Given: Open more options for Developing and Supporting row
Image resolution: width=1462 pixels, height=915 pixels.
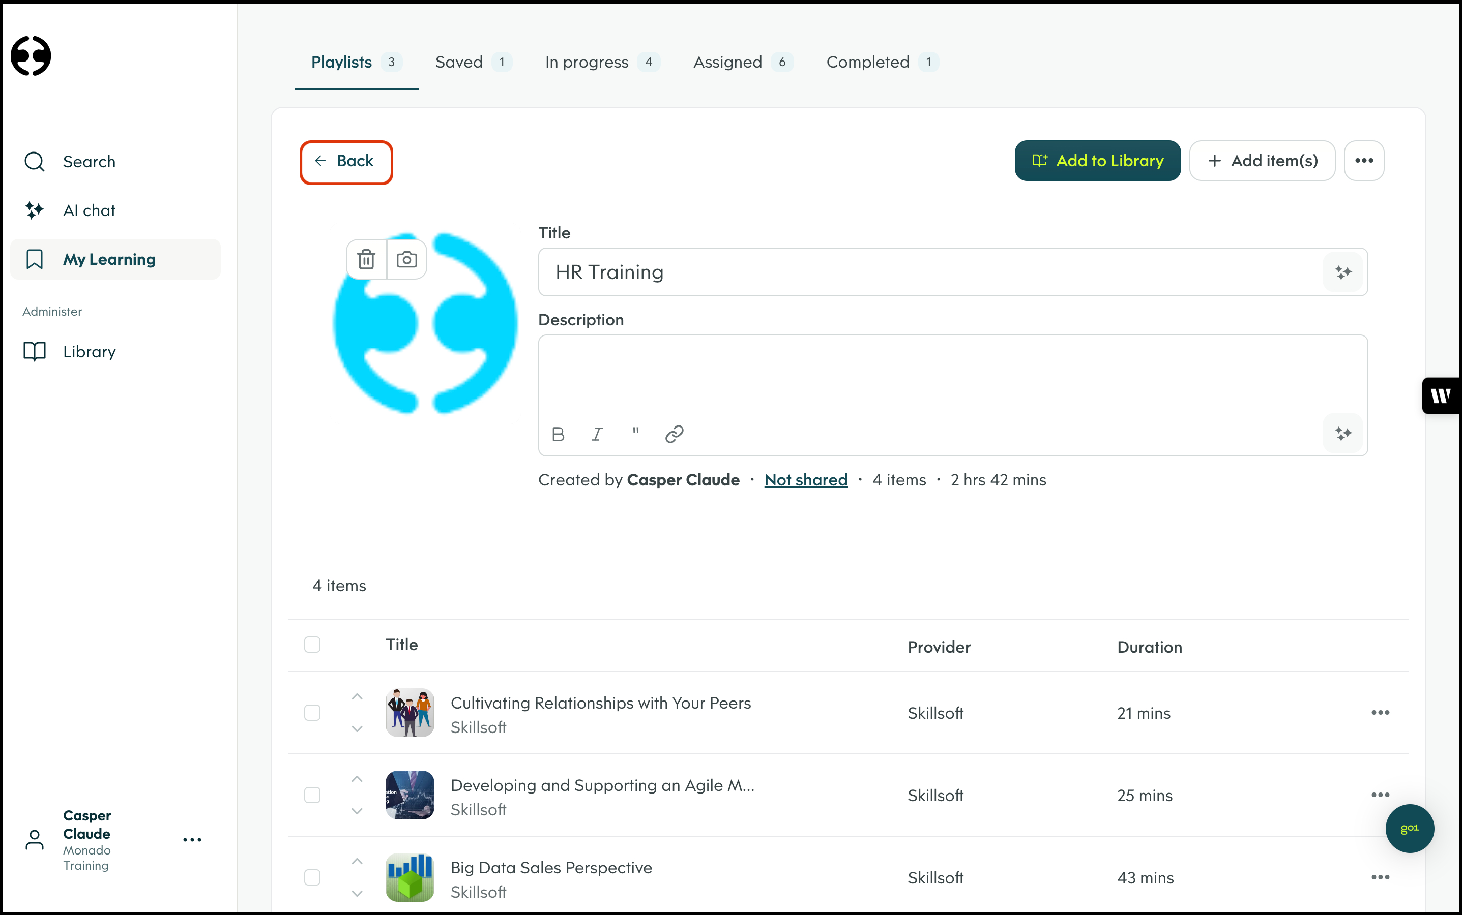Looking at the screenshot, I should pos(1380,795).
